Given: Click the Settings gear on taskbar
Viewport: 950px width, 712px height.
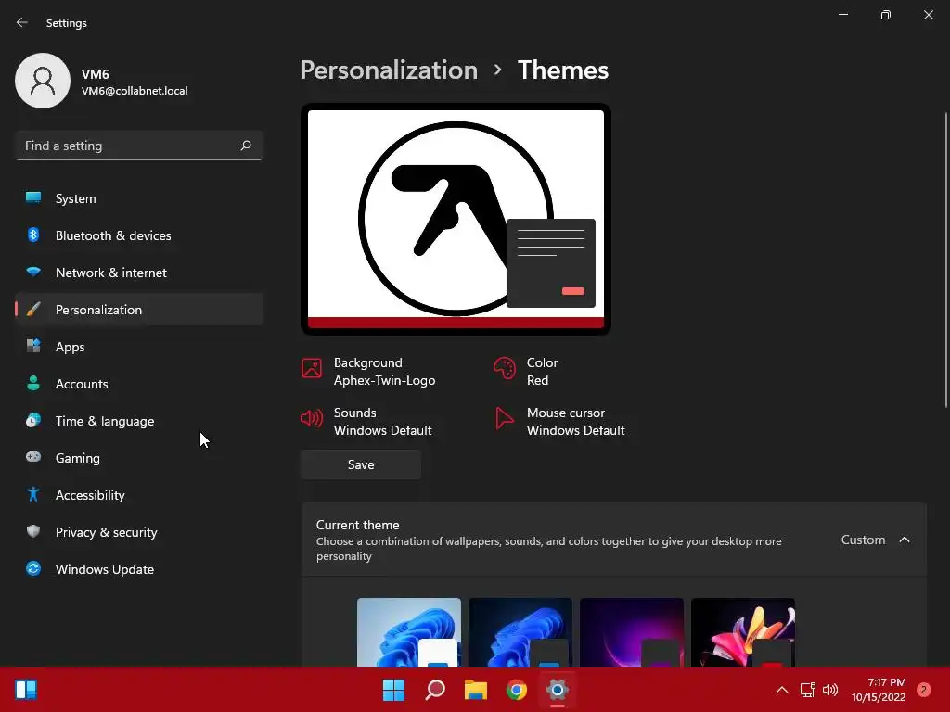Looking at the screenshot, I should click(x=558, y=690).
